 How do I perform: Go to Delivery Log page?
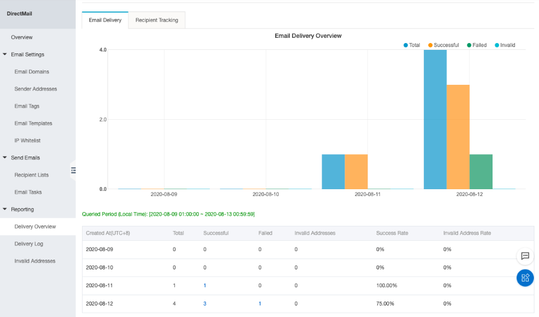pyautogui.click(x=29, y=244)
